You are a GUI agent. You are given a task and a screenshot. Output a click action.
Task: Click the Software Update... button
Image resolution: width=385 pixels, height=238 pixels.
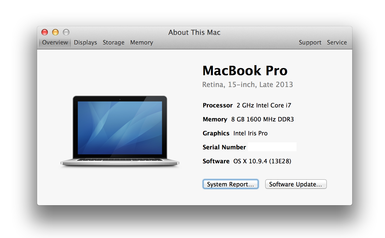pyautogui.click(x=296, y=184)
